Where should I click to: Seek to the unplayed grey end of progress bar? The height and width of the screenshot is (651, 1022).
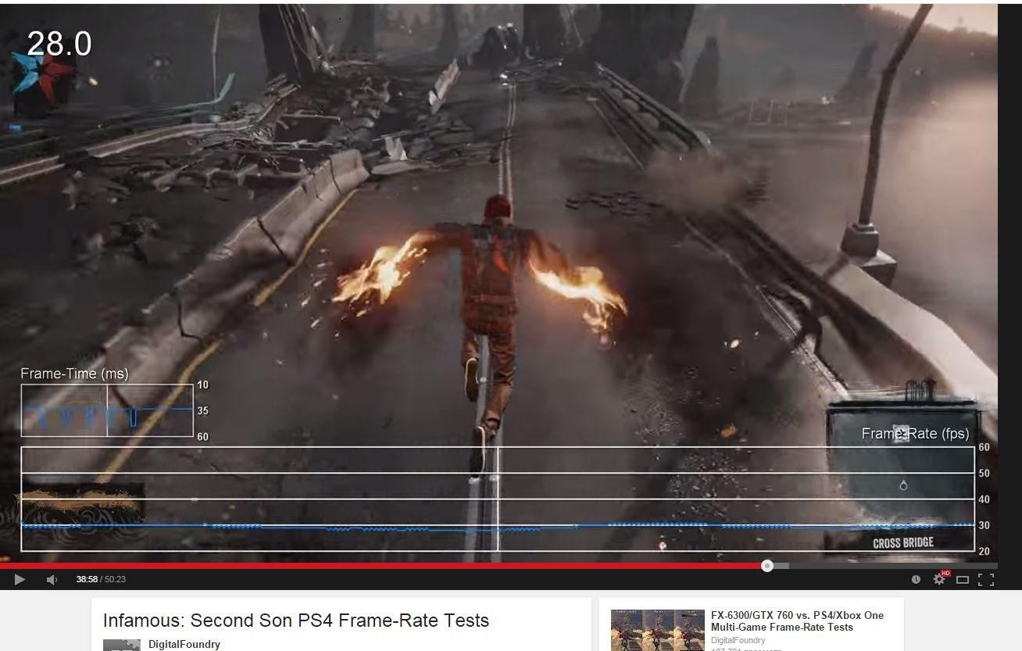893,566
